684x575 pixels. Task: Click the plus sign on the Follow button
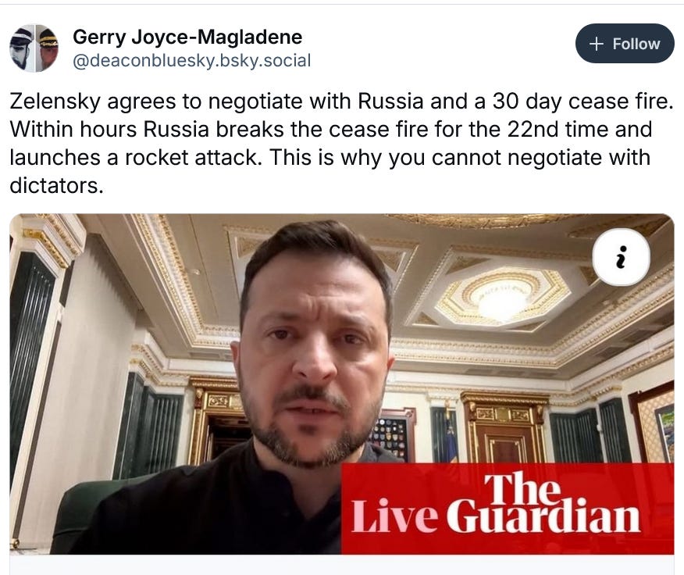coord(596,44)
